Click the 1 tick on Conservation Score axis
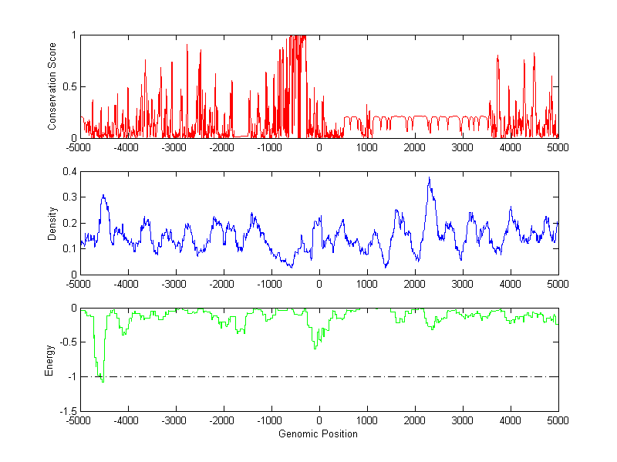617x462 pixels. click(x=72, y=35)
